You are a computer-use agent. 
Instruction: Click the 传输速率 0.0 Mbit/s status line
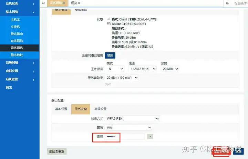pyautogui.click(x=125, y=47)
